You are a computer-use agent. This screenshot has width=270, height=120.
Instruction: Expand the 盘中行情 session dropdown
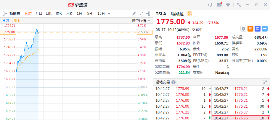pos(149,20)
